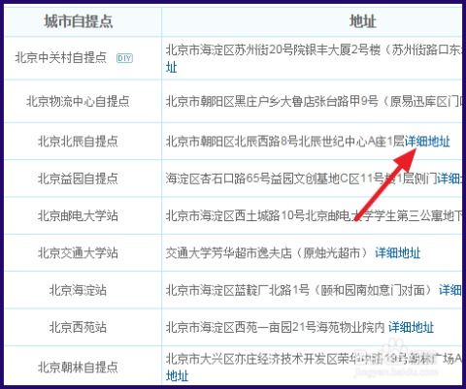Open 详细地址 link for 北京北辰自提点

(x=427, y=142)
